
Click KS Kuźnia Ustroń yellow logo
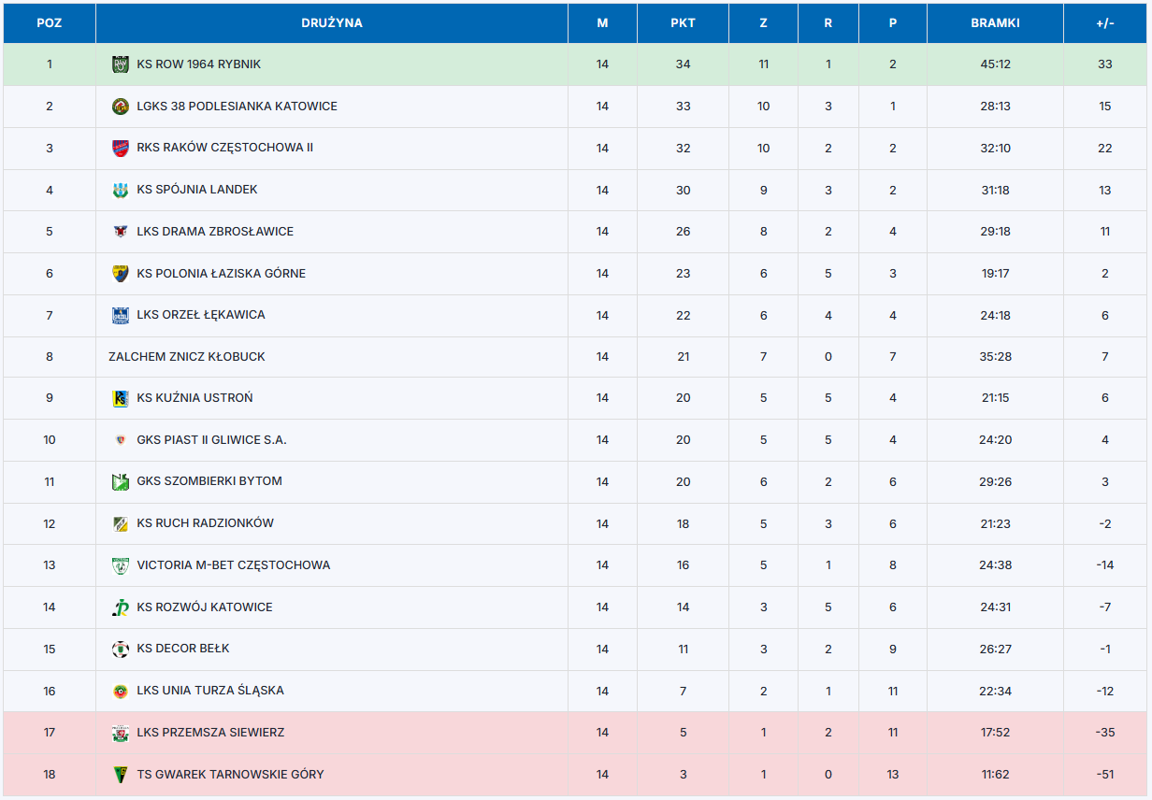120,398
